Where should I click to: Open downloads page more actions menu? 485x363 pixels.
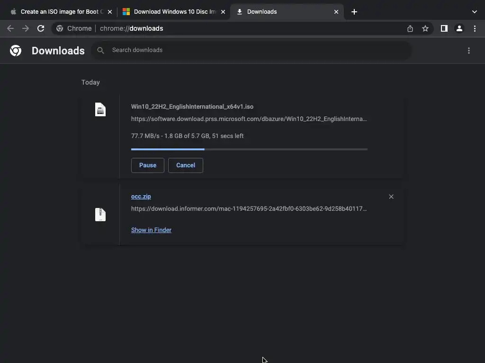coord(469,51)
